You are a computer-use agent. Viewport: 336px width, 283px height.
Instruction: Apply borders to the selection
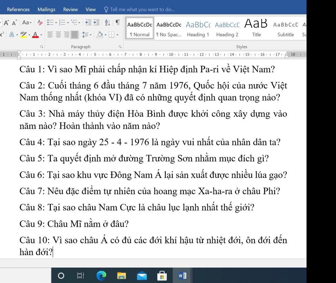coord(112,34)
